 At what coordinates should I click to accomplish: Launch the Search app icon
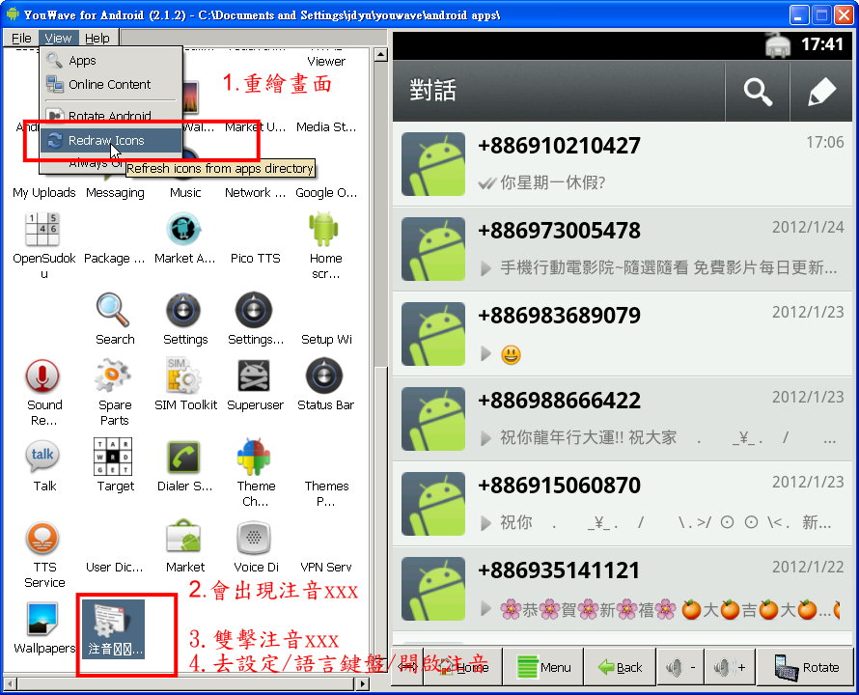point(113,310)
